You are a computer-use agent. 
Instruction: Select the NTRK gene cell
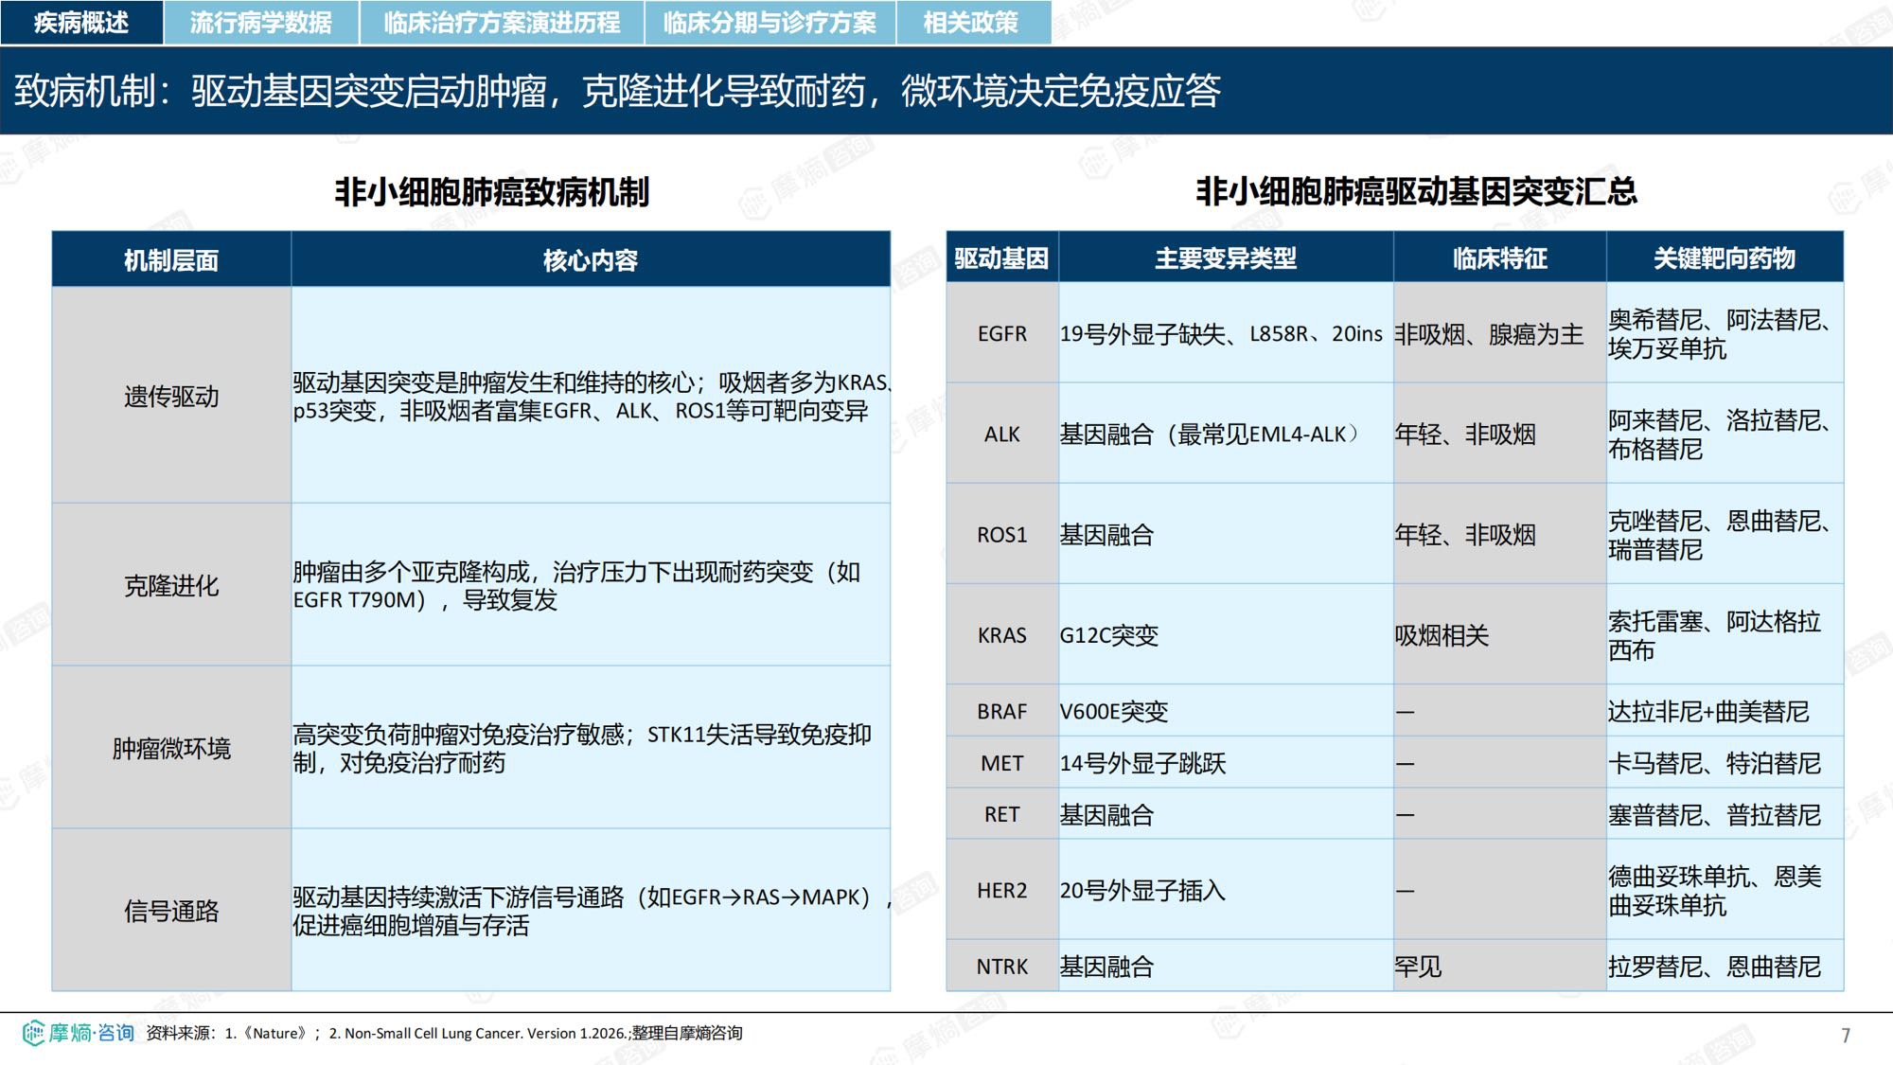1002,966
